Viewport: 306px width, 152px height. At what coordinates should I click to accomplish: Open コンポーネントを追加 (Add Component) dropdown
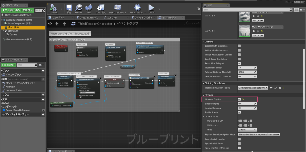tap(18, 10)
